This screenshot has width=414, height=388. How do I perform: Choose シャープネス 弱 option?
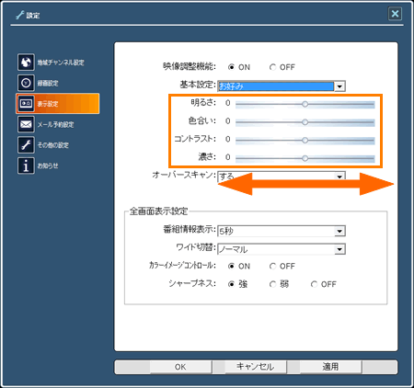coord(272,284)
